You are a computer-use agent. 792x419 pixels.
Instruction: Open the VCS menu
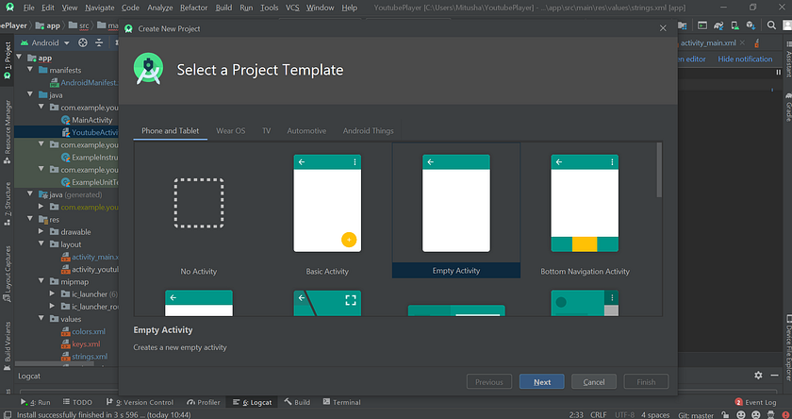[x=292, y=8]
